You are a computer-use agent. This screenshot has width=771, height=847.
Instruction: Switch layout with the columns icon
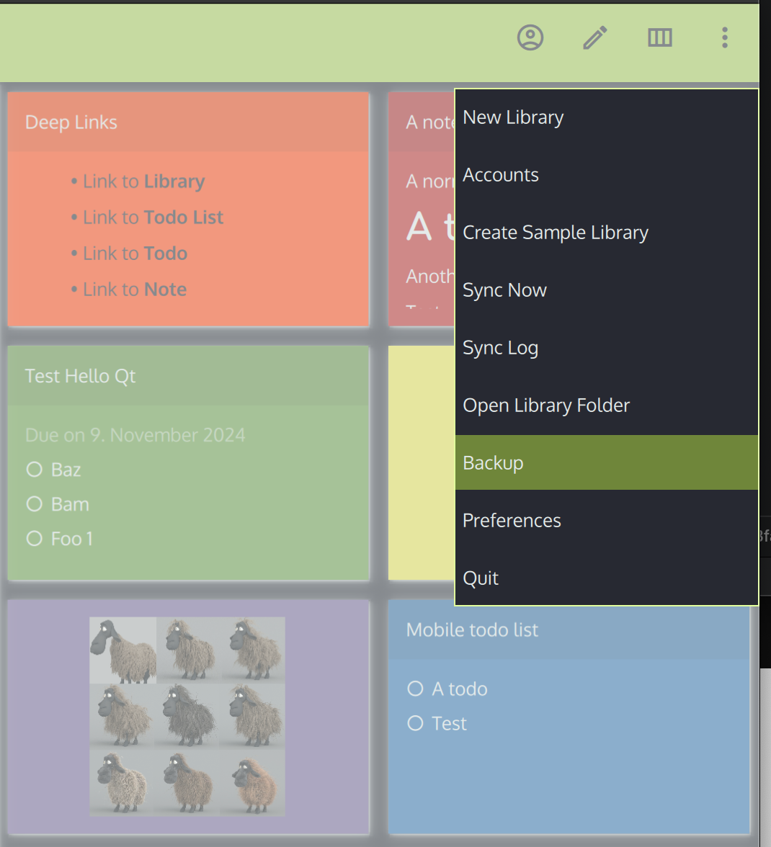660,37
